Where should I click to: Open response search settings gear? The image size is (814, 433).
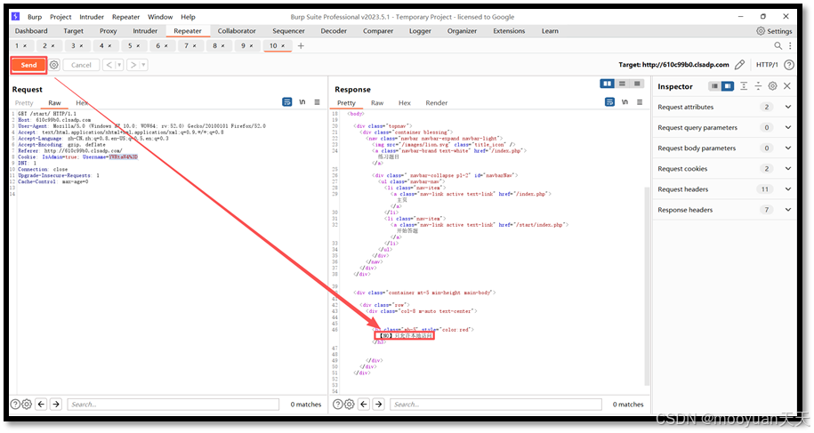click(x=350, y=404)
